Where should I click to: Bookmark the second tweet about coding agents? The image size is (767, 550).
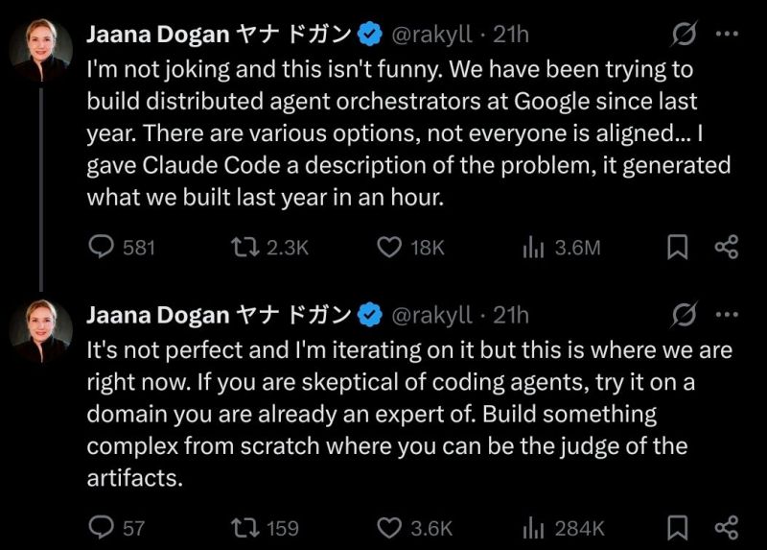(677, 527)
